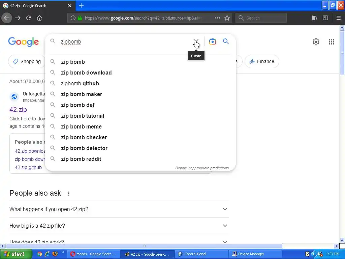Choose 'zip bomb reddit' suggestion

[140, 159]
